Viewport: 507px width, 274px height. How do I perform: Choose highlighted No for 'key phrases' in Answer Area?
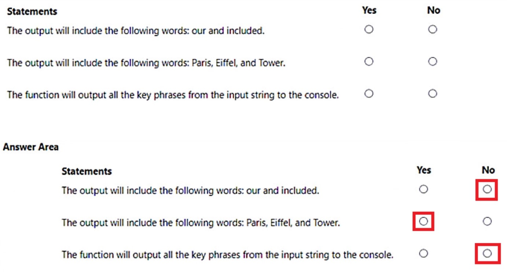(x=487, y=253)
